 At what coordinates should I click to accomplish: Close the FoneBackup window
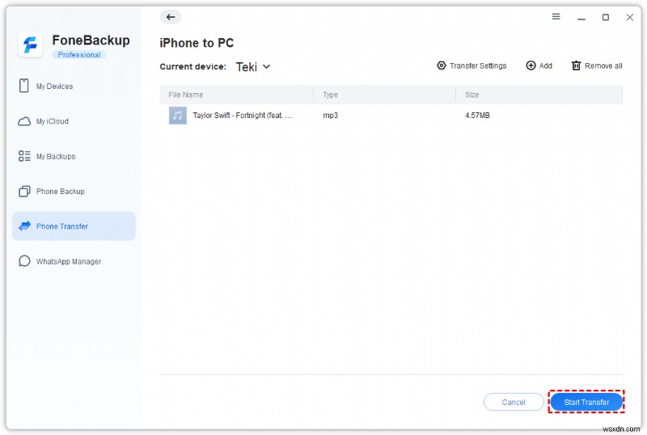tap(630, 17)
